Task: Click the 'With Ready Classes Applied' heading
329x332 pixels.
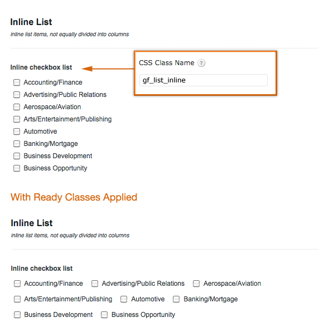Action: coord(74,197)
